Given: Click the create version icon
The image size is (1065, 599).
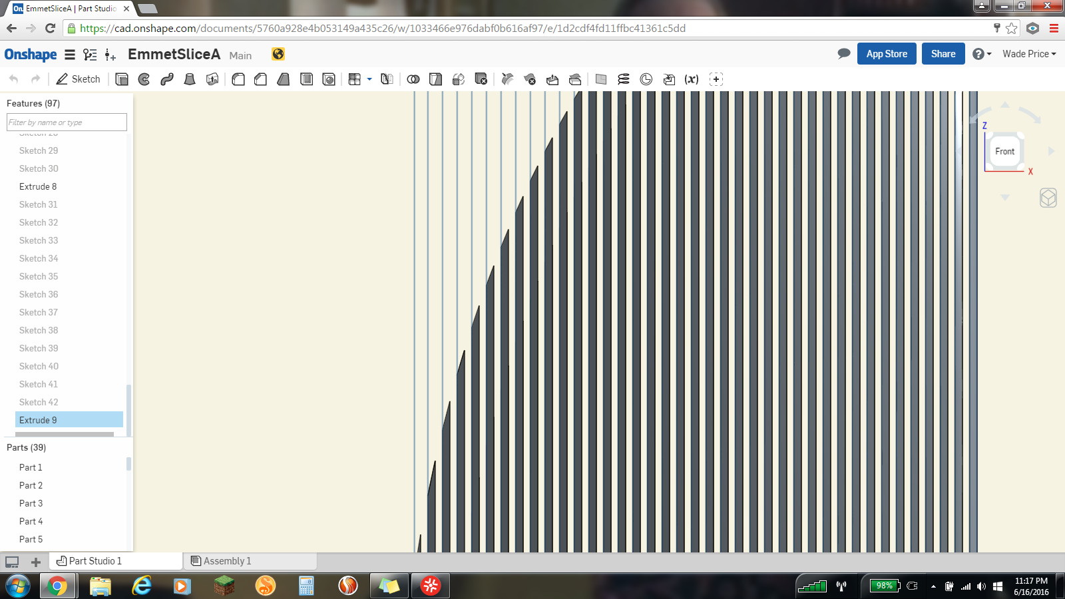Looking at the screenshot, I should (110, 55).
